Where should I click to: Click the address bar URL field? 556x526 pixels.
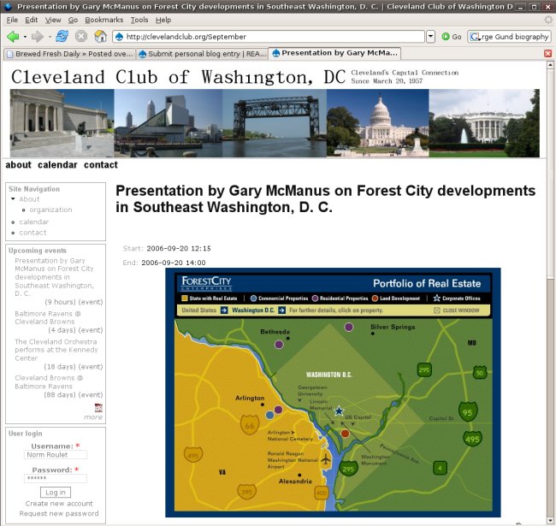269,37
